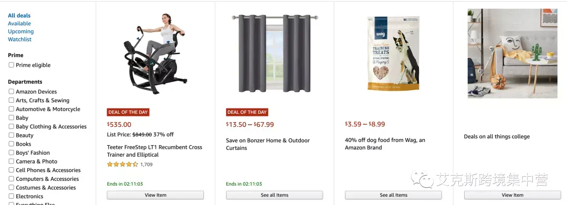Tick the Electronics department checkbox

pos(11,196)
